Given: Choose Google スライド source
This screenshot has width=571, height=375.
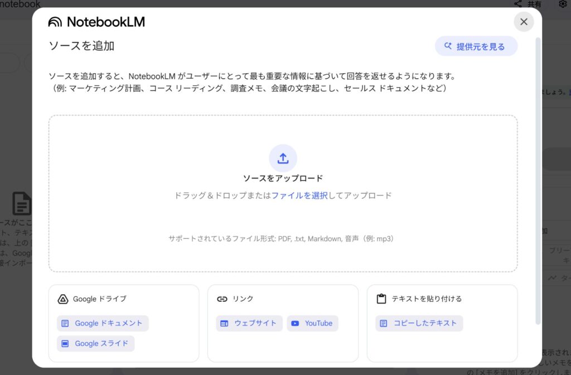Looking at the screenshot, I should [96, 344].
